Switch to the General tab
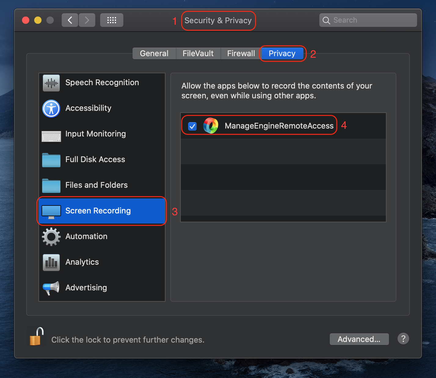The height and width of the screenshot is (378, 436). pos(154,53)
